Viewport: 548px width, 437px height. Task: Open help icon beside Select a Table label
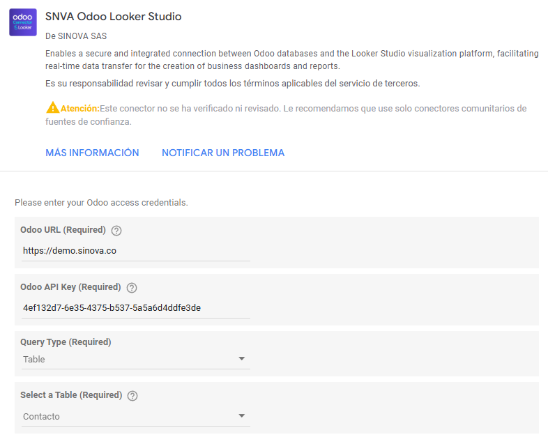132,396
